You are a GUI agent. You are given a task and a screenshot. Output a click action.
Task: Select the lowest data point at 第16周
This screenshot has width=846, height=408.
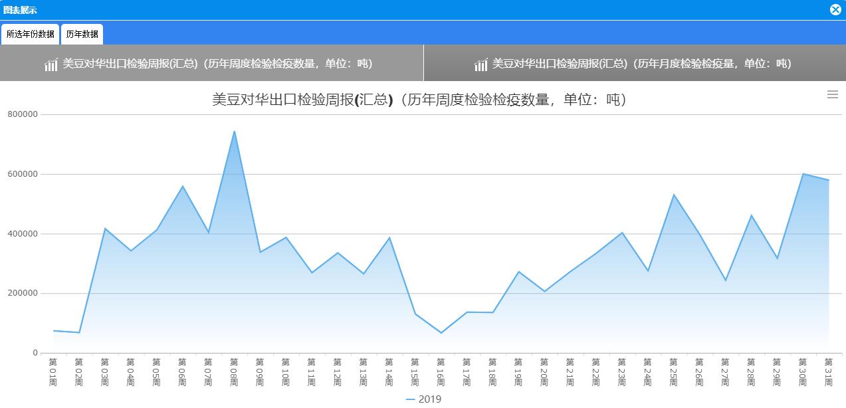(441, 333)
